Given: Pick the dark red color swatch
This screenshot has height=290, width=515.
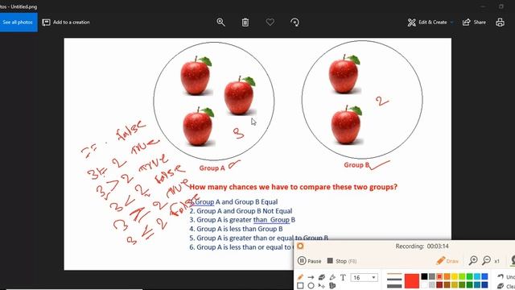Looking at the screenshot, I should 439,285.
